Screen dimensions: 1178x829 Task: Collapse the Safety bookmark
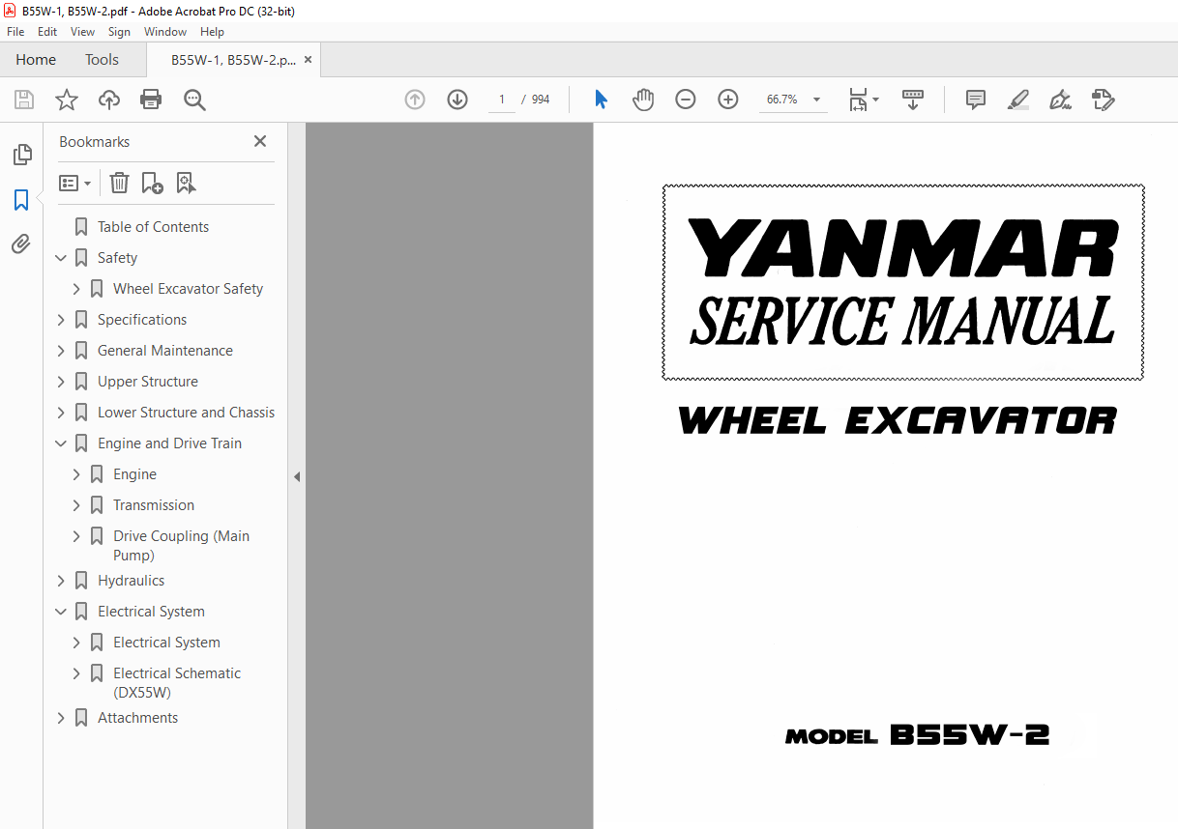61,258
